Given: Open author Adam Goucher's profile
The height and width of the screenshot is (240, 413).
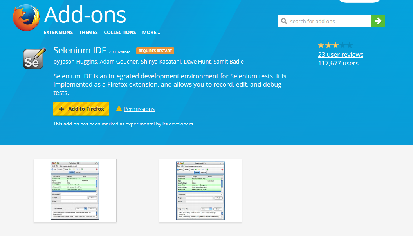Looking at the screenshot, I should (119, 62).
